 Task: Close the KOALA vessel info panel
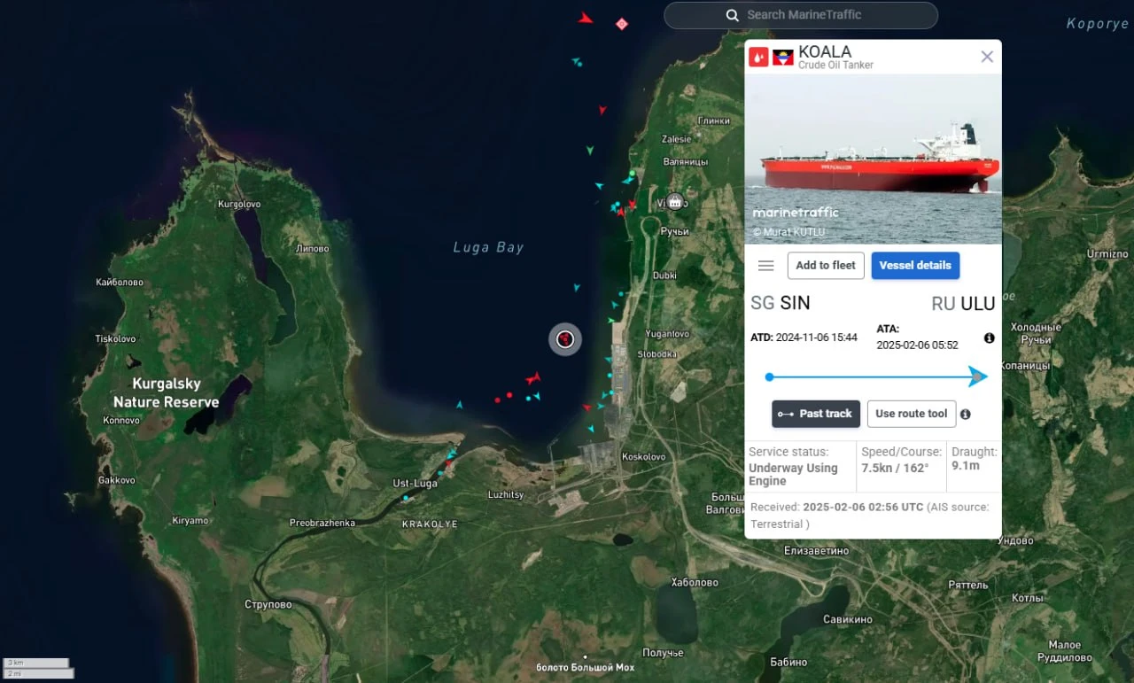click(x=987, y=57)
